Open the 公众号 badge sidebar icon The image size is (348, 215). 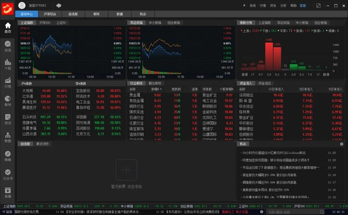tap(8, 174)
